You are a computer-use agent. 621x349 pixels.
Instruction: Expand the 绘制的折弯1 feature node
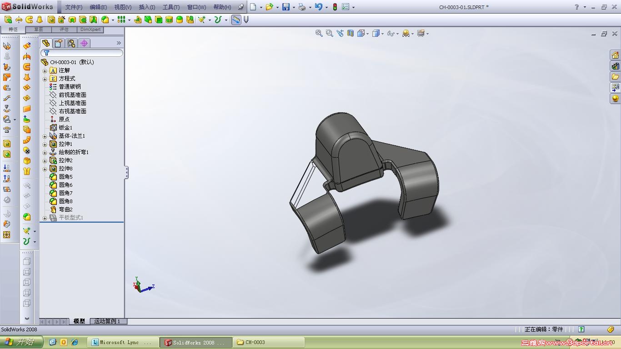(x=45, y=153)
